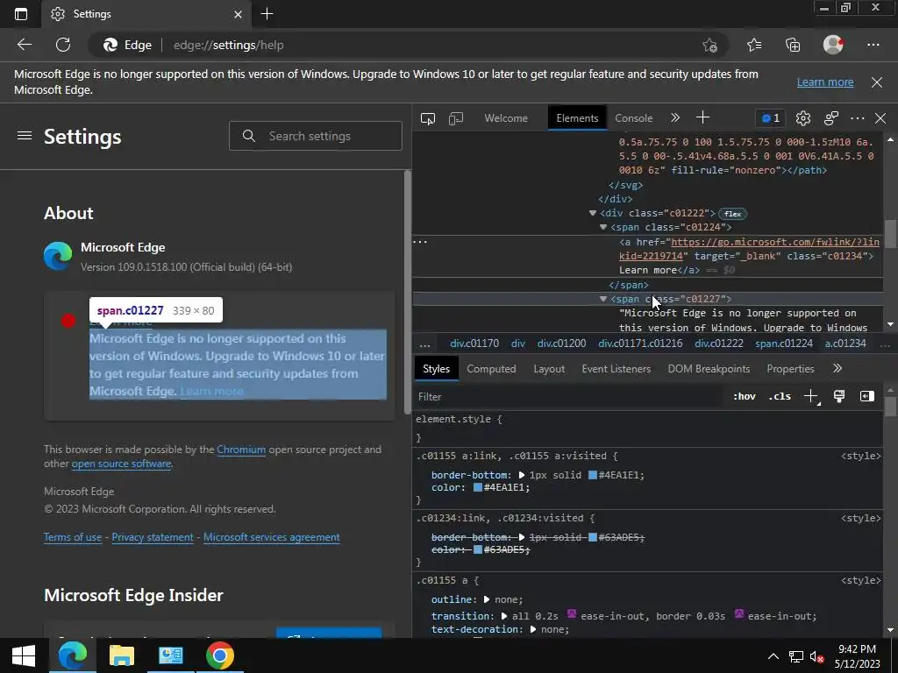Image resolution: width=898 pixels, height=673 pixels.
Task: Open the Edge Settings and more menu
Action: 873,45
